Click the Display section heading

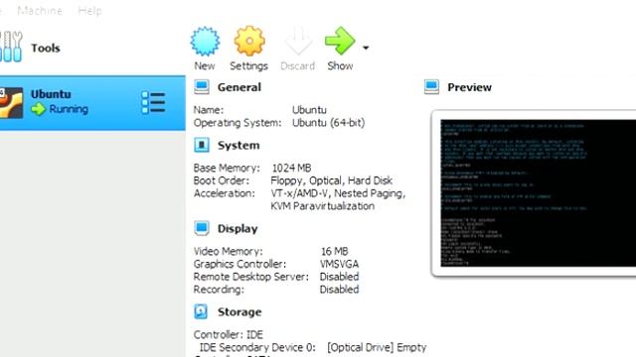click(x=238, y=229)
